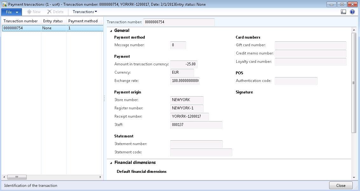
Task: Click the Statement number field
Action: [196, 144]
